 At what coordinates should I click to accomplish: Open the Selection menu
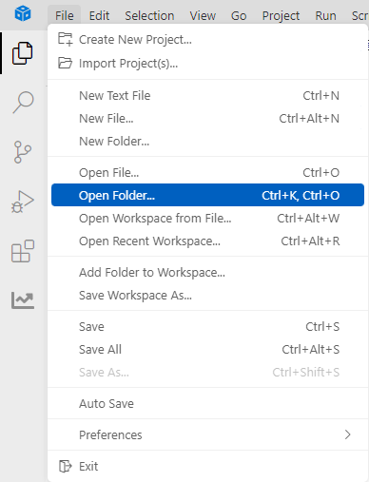tap(149, 15)
